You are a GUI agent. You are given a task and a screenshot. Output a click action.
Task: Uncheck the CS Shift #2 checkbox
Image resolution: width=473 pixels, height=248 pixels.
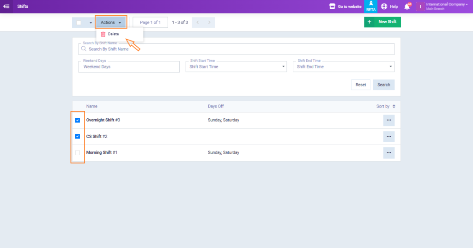[x=78, y=137]
